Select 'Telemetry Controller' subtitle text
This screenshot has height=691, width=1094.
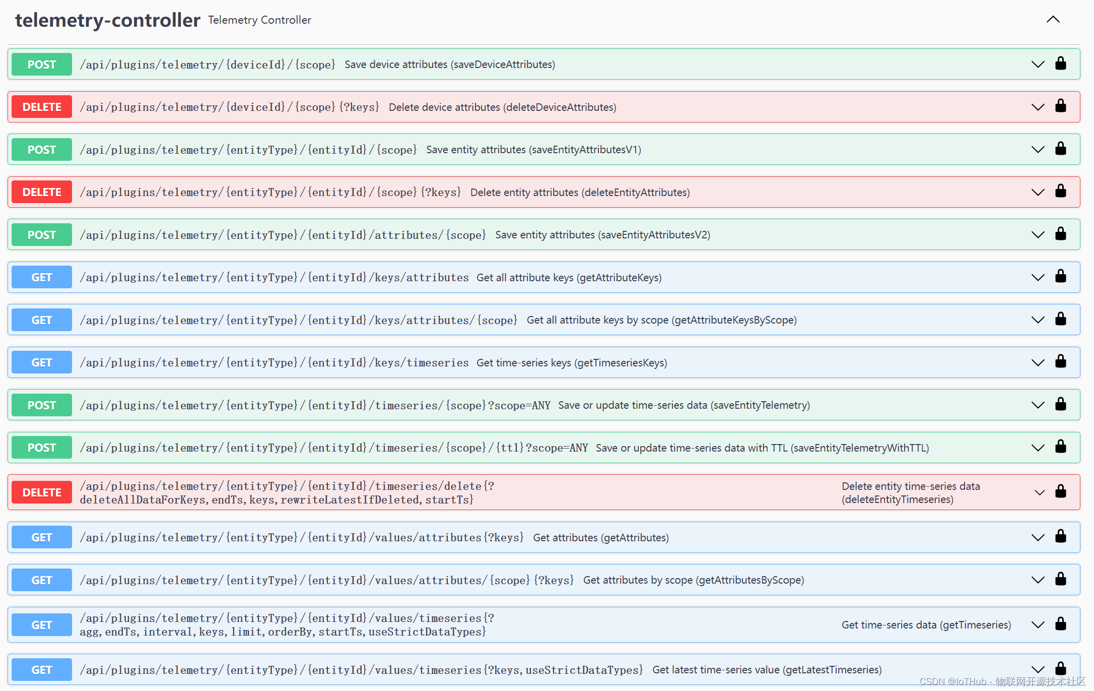(x=259, y=20)
